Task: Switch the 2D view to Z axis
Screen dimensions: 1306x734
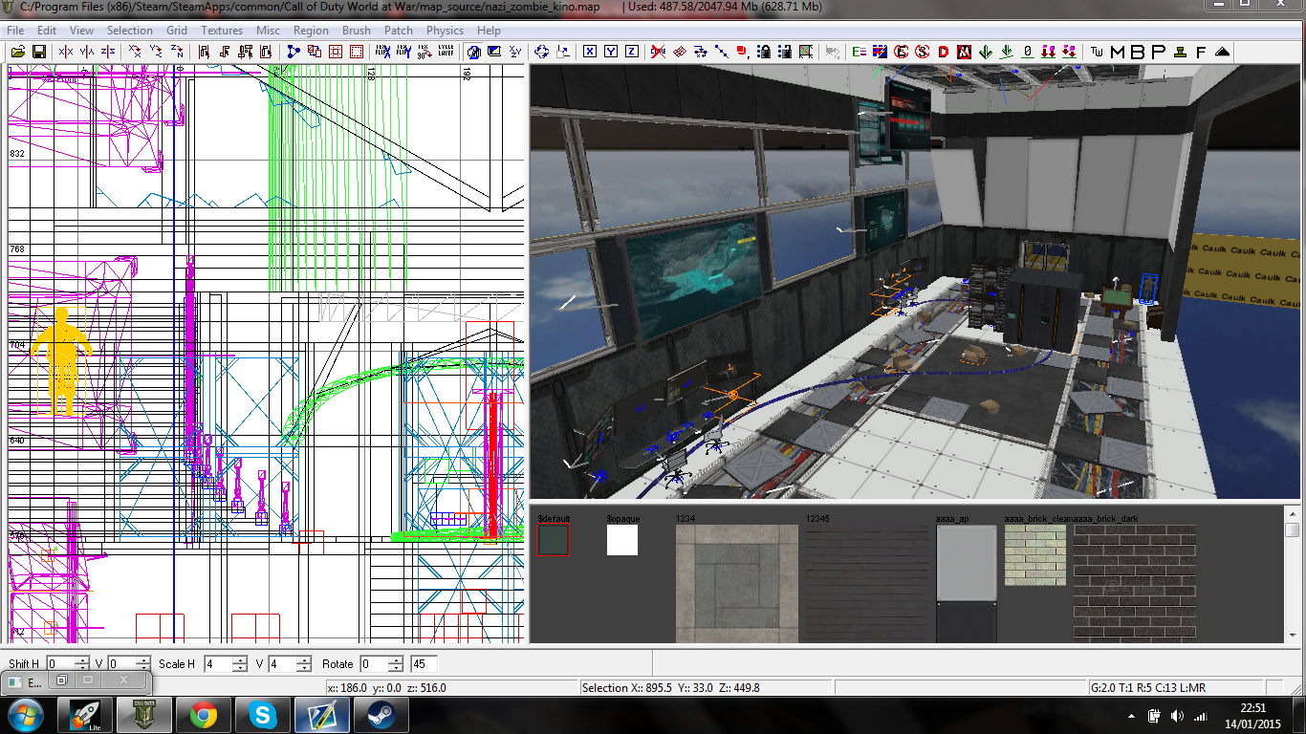Action: coord(632,52)
